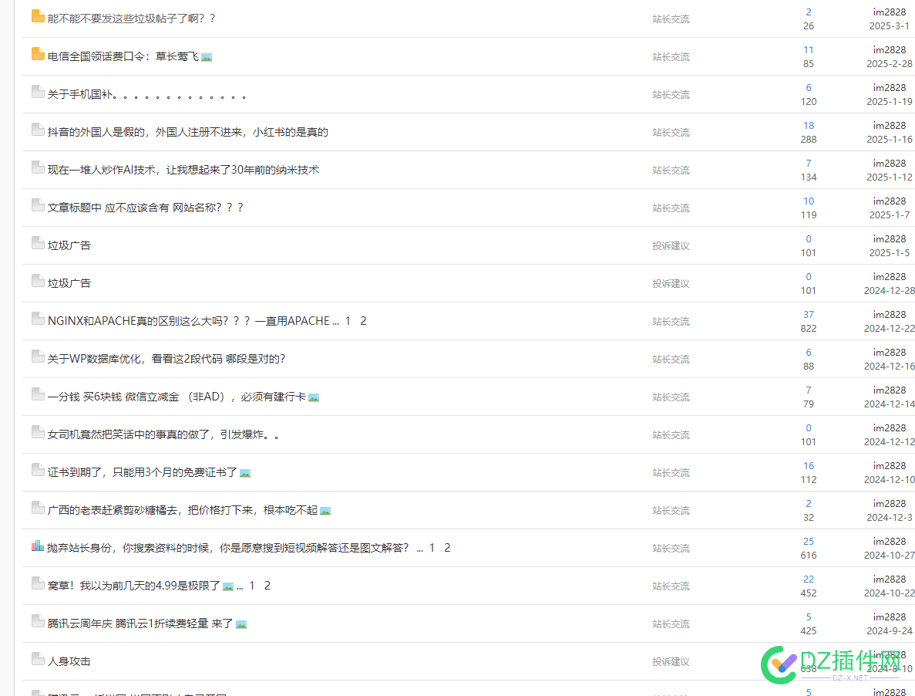
Task: Click the image attachment icon after 草长莺飞
Action: (207, 57)
